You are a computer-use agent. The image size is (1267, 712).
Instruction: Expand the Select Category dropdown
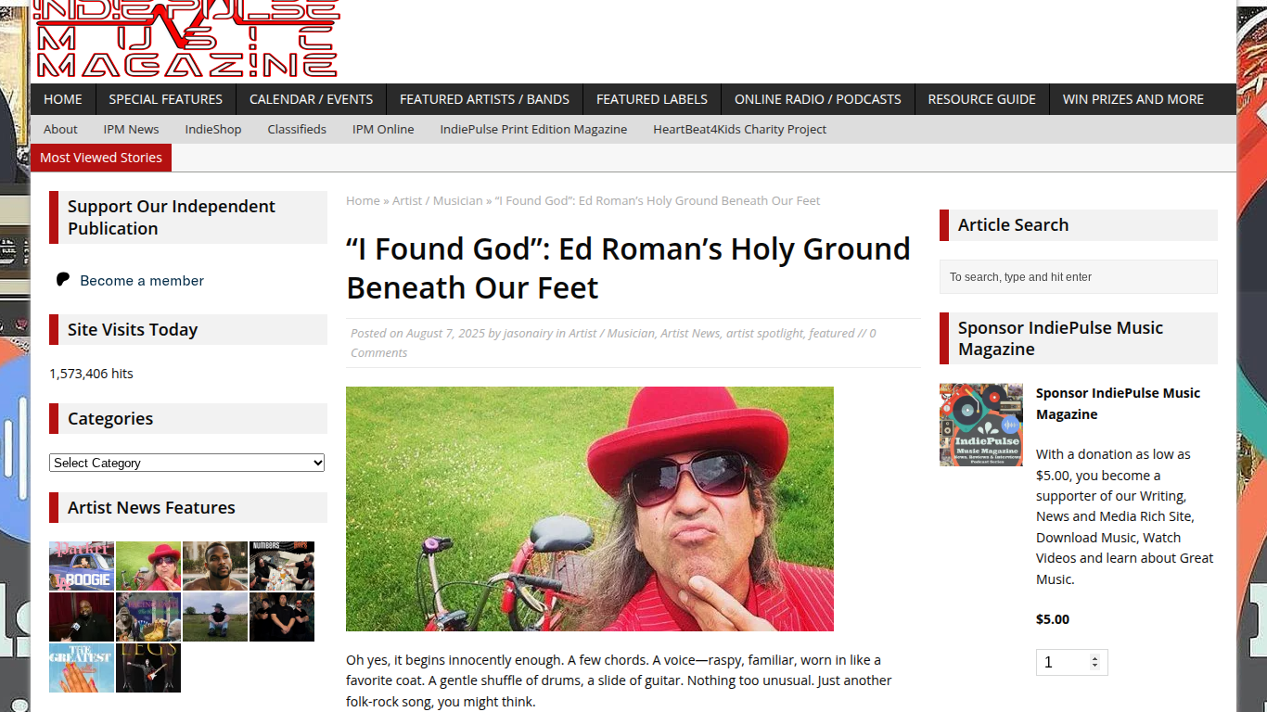pos(186,463)
